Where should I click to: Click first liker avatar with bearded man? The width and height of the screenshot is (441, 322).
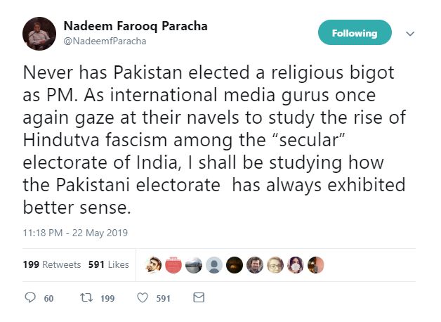(x=154, y=264)
